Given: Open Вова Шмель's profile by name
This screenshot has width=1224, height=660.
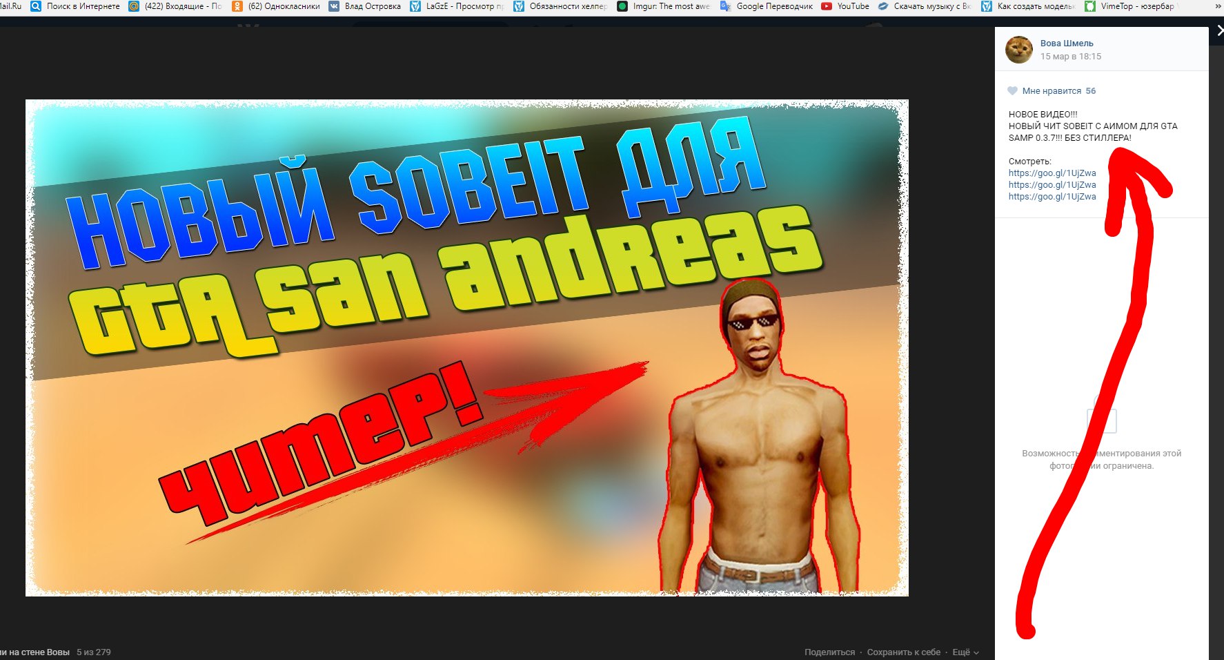Looking at the screenshot, I should point(1067,43).
